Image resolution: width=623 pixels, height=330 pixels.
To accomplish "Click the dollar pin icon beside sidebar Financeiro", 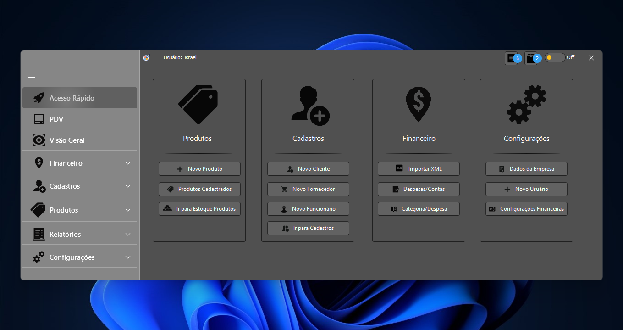I will [39, 163].
